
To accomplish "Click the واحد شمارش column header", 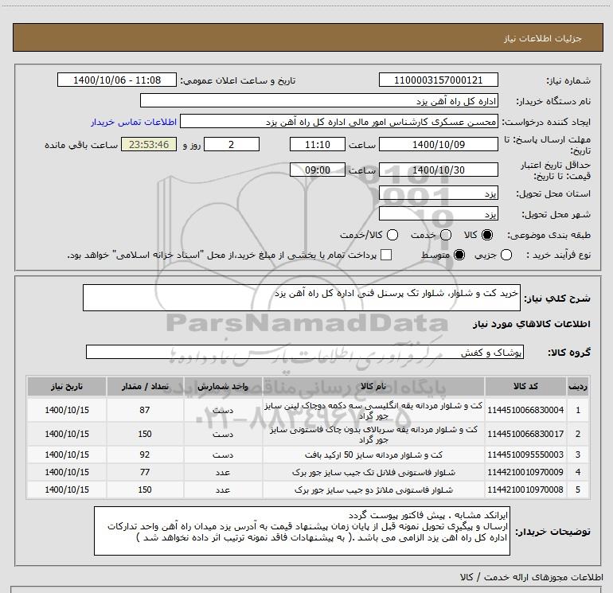I will (223, 387).
